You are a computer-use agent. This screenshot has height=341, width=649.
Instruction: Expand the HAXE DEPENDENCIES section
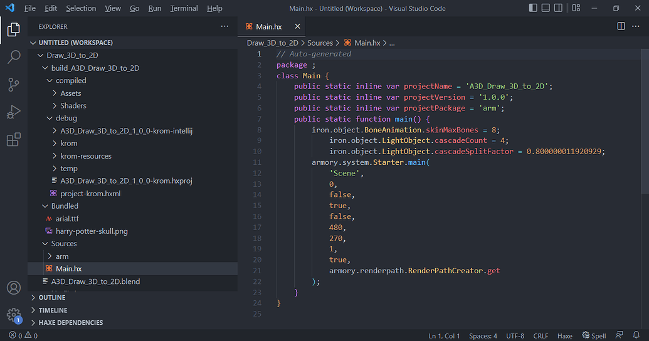click(x=132, y=322)
